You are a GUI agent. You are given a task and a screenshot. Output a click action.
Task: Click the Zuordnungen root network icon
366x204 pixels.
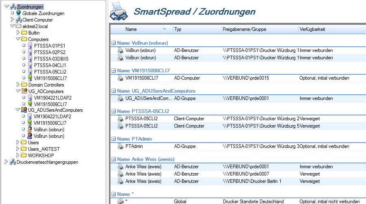13,7
